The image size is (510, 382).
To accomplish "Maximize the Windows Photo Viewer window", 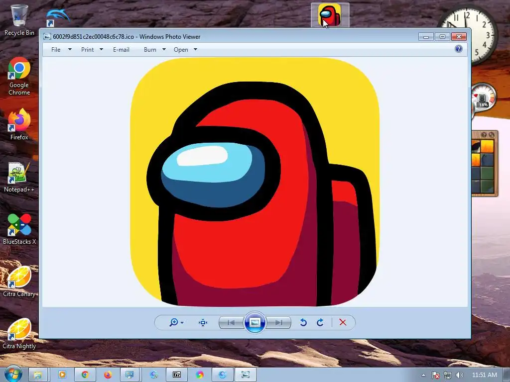I will [442, 36].
